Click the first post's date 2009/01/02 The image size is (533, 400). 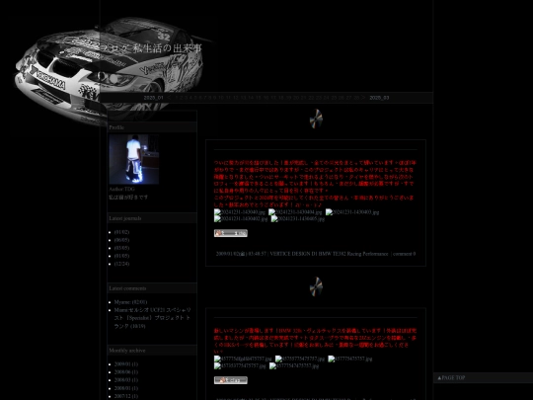pyautogui.click(x=231, y=254)
